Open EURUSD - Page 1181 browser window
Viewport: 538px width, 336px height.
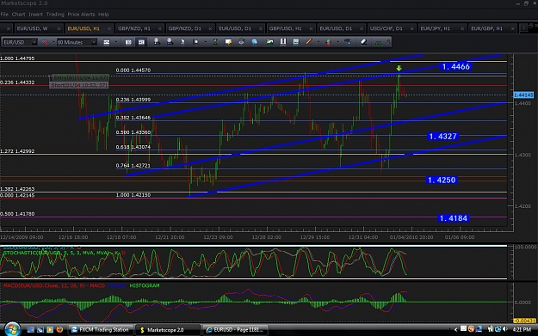click(235, 330)
